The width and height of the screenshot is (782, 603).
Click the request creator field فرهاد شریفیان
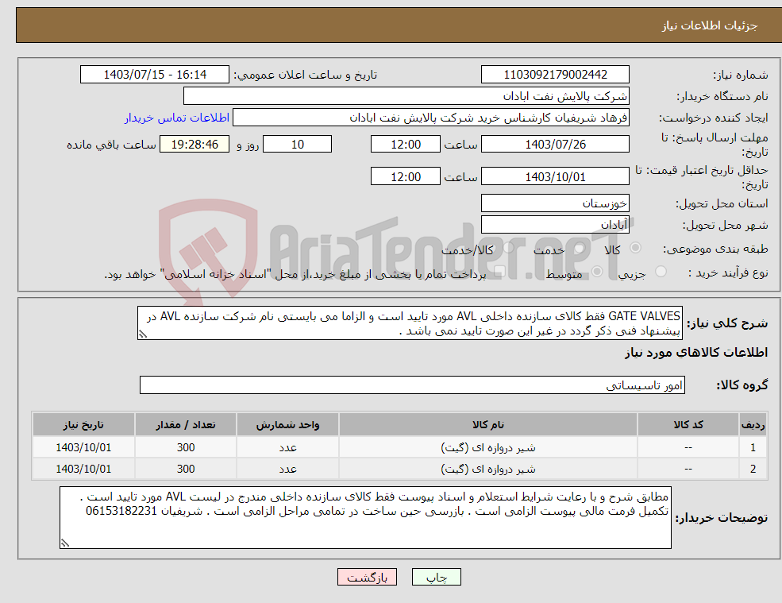click(431, 118)
